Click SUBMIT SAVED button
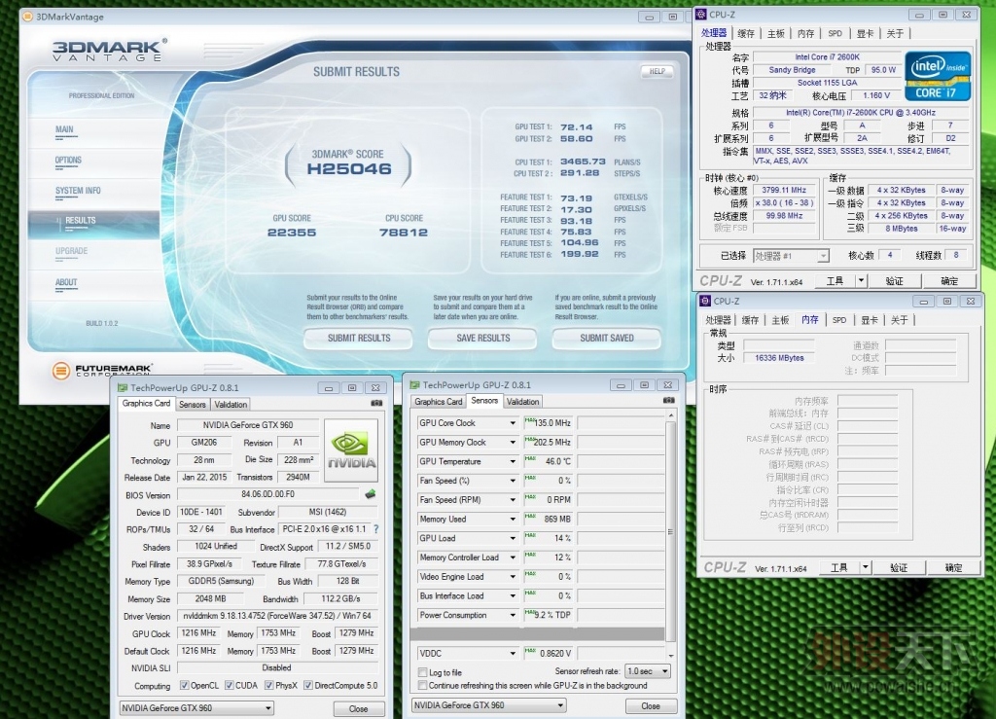 pos(607,338)
